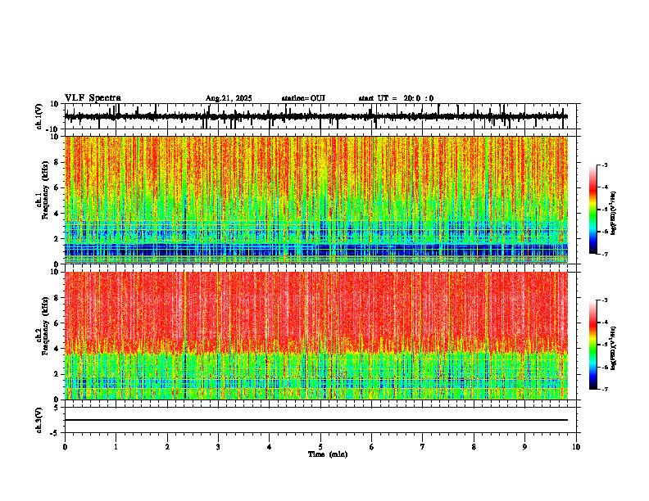The image size is (649, 501).
Task: Click the "6" kHz tick on ch.2 frequency axis
Action: tap(57, 323)
